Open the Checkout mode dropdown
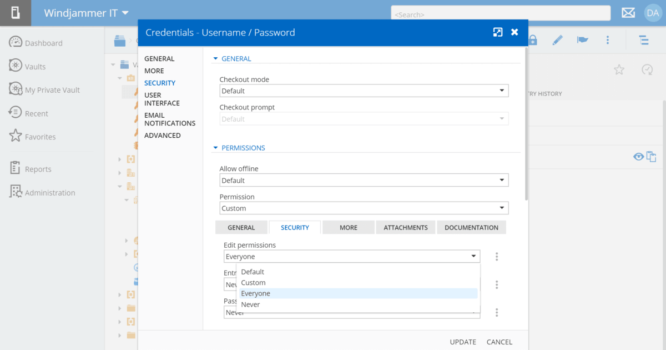 click(x=364, y=91)
